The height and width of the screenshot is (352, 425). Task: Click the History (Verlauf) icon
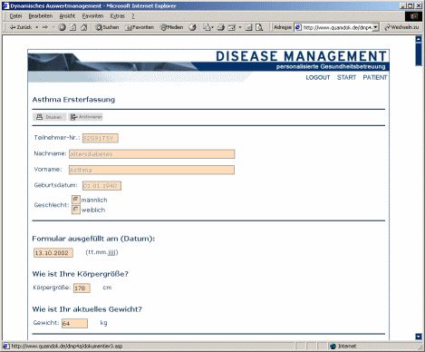(192, 27)
